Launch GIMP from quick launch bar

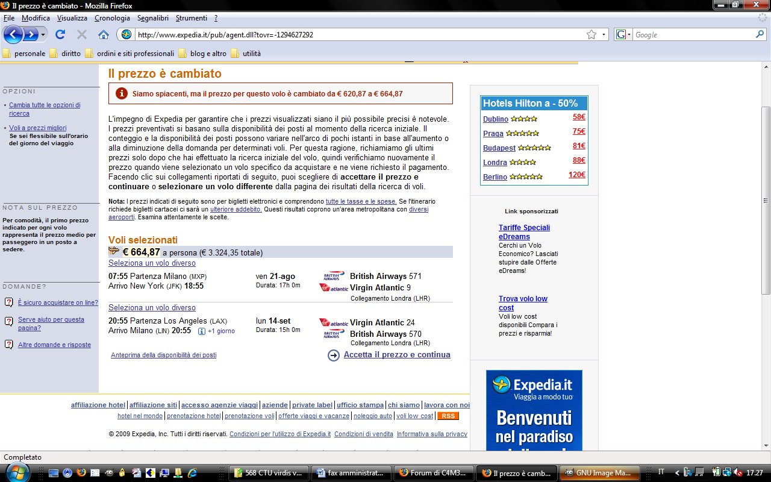tap(109, 472)
